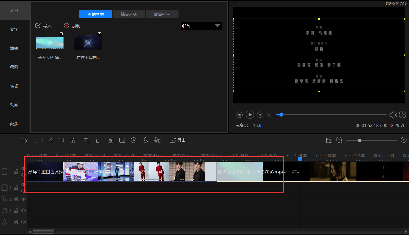Toggle lock on the voiceover microphone track
The height and width of the screenshot is (235, 409).
(16, 222)
